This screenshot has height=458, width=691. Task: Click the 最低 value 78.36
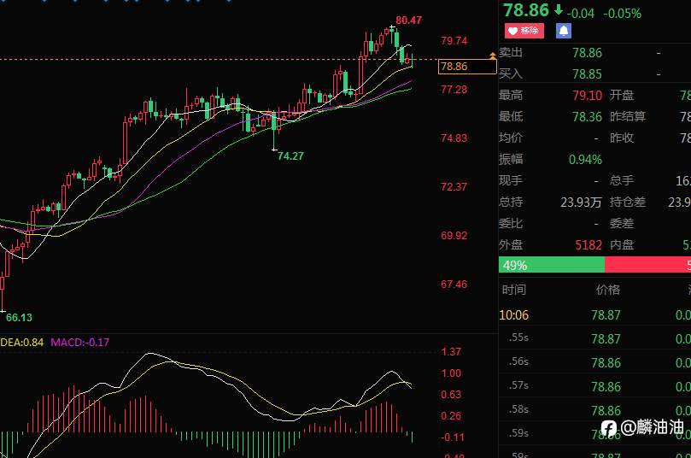(x=587, y=117)
